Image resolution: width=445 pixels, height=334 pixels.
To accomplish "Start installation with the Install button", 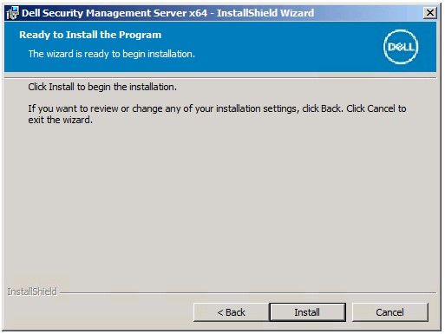I will pos(307,312).
